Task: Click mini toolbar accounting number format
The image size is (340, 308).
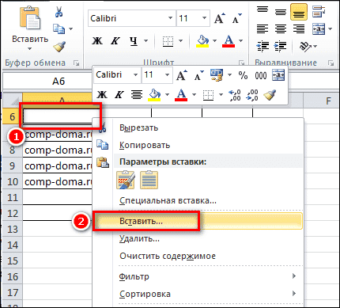Action: click(x=217, y=75)
